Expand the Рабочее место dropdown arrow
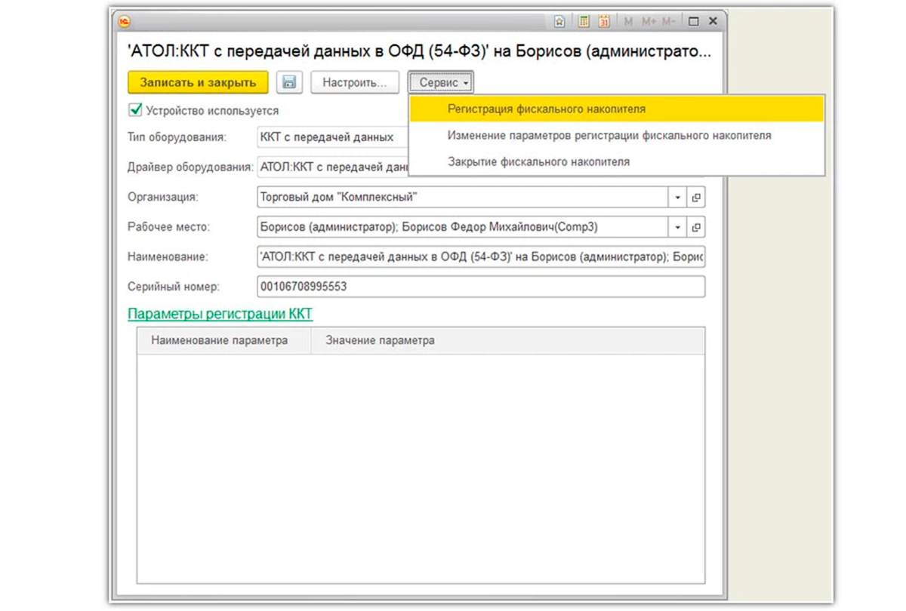 click(678, 227)
